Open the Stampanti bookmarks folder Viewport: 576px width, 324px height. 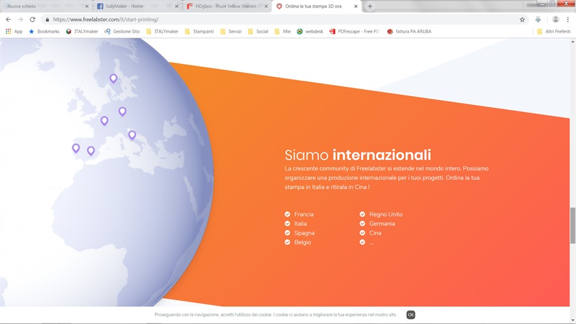[199, 31]
